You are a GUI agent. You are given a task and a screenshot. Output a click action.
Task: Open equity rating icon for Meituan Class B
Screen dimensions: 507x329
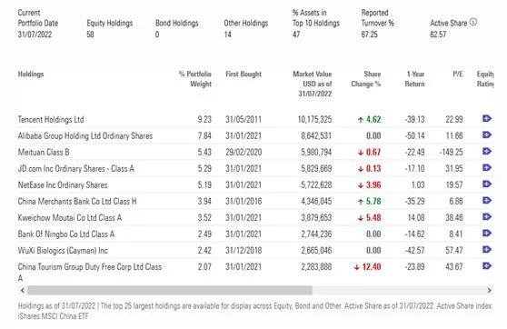click(487, 151)
